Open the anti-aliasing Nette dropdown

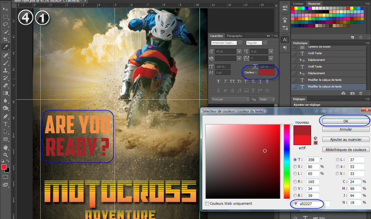point(266,99)
